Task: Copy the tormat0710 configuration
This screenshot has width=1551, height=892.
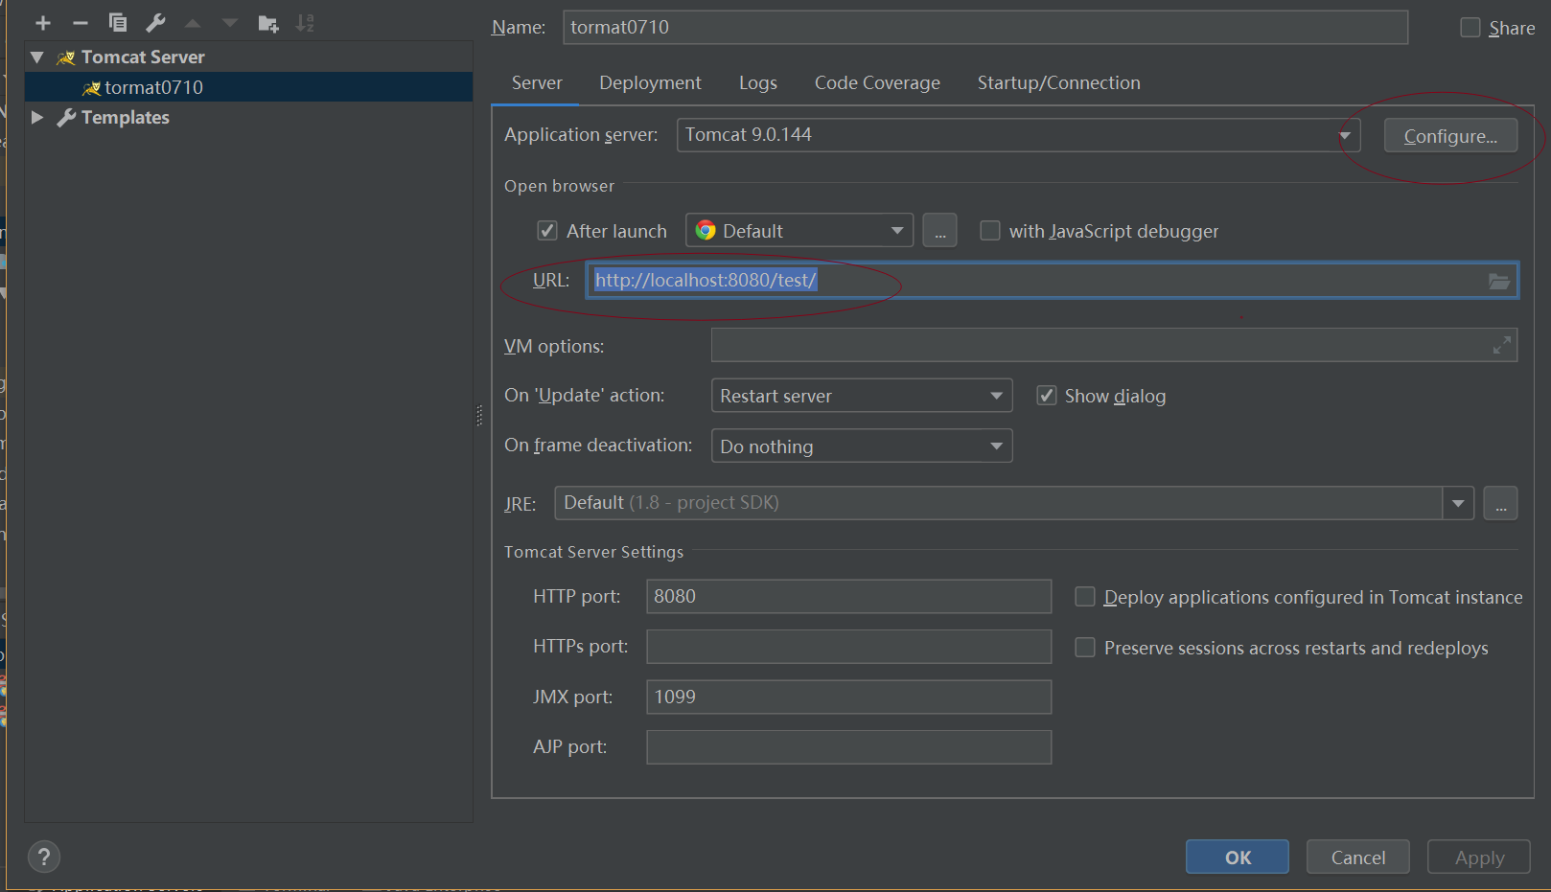Action: tap(117, 22)
